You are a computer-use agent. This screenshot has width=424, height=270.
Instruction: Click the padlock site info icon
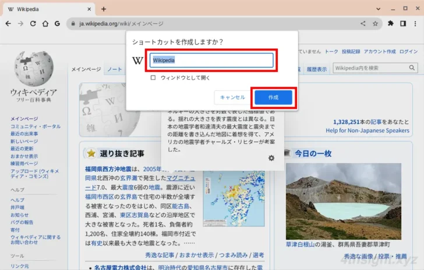73,24
